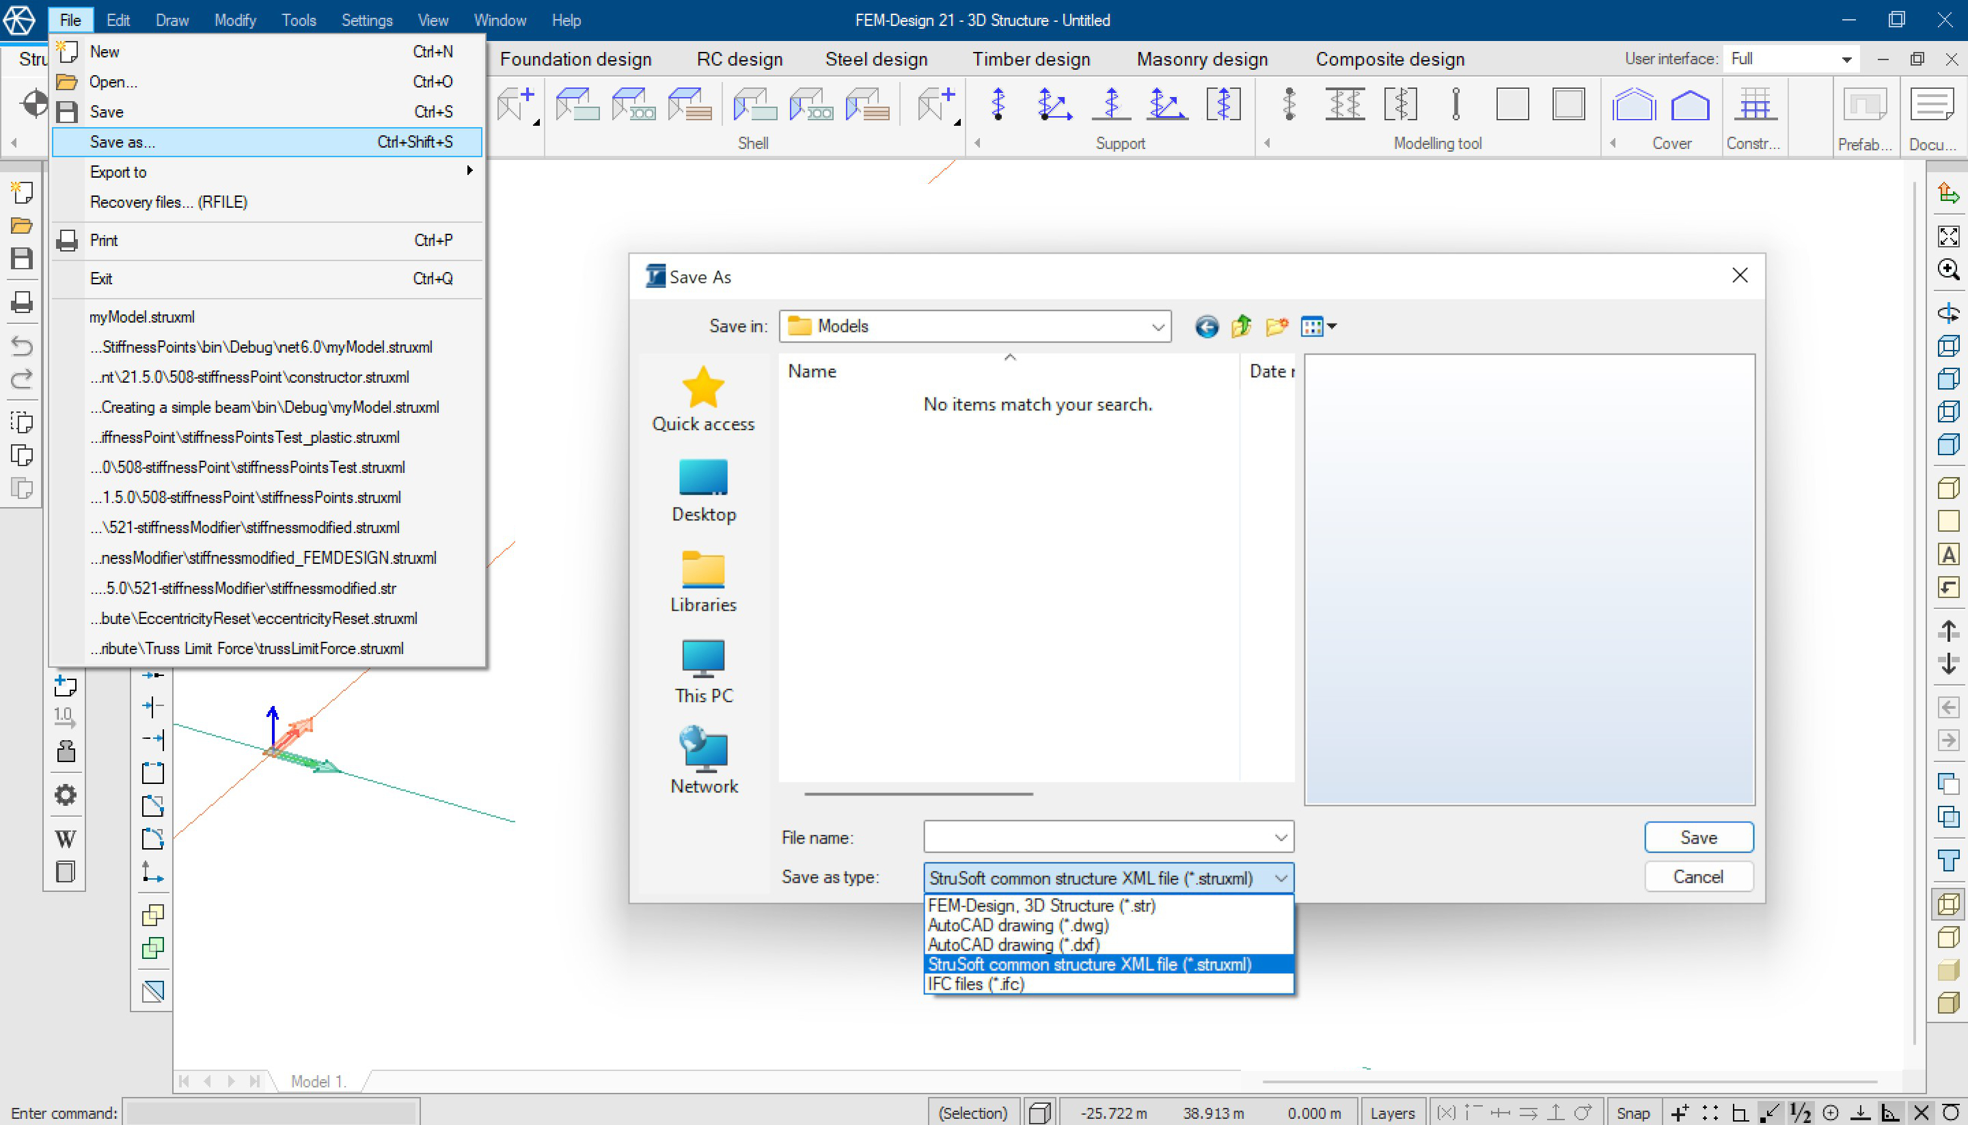Viewport: 1968px width, 1125px height.
Task: Create a new folder in Save As dialog
Action: click(1276, 327)
